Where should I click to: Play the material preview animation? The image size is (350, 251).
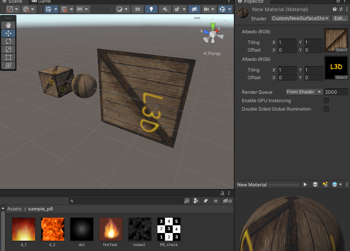pos(305,184)
